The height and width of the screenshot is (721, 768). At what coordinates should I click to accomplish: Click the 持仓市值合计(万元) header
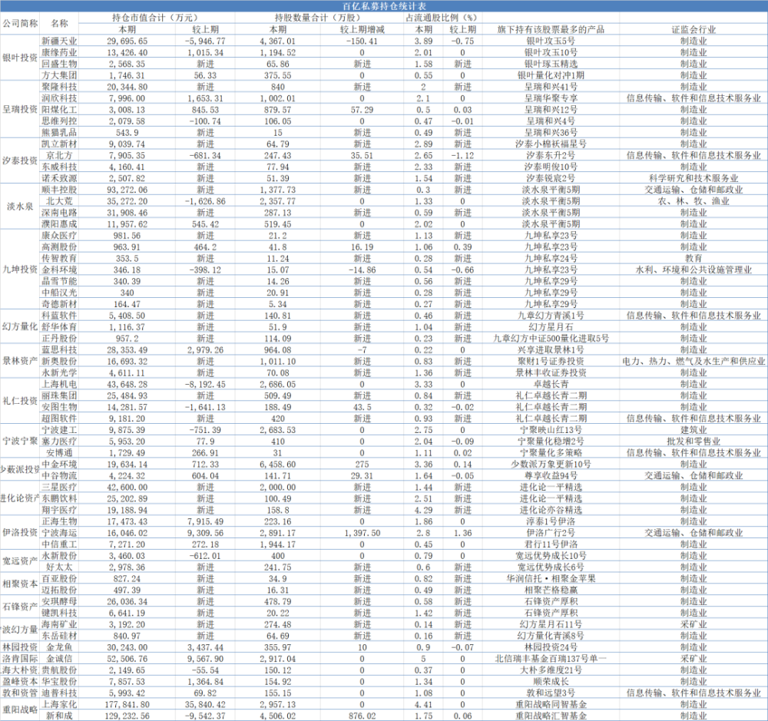pos(156,18)
